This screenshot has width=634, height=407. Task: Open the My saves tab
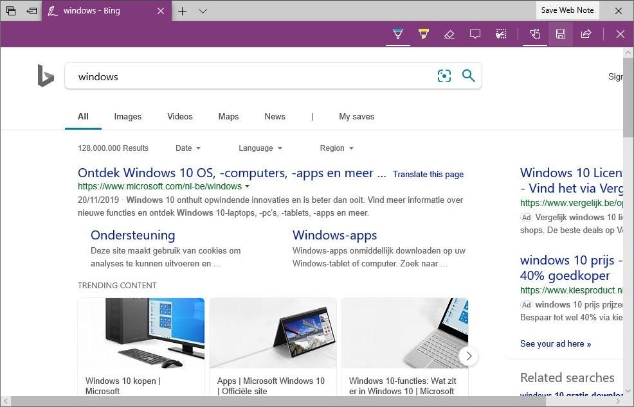(357, 117)
